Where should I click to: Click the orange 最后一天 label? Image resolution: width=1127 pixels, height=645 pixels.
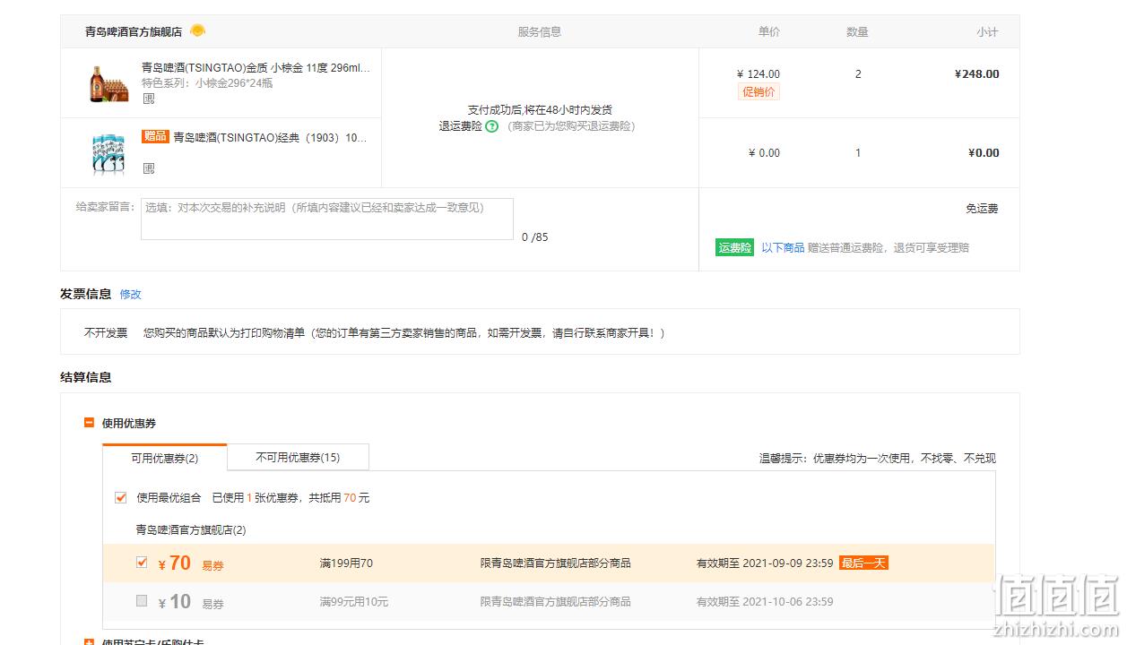863,563
